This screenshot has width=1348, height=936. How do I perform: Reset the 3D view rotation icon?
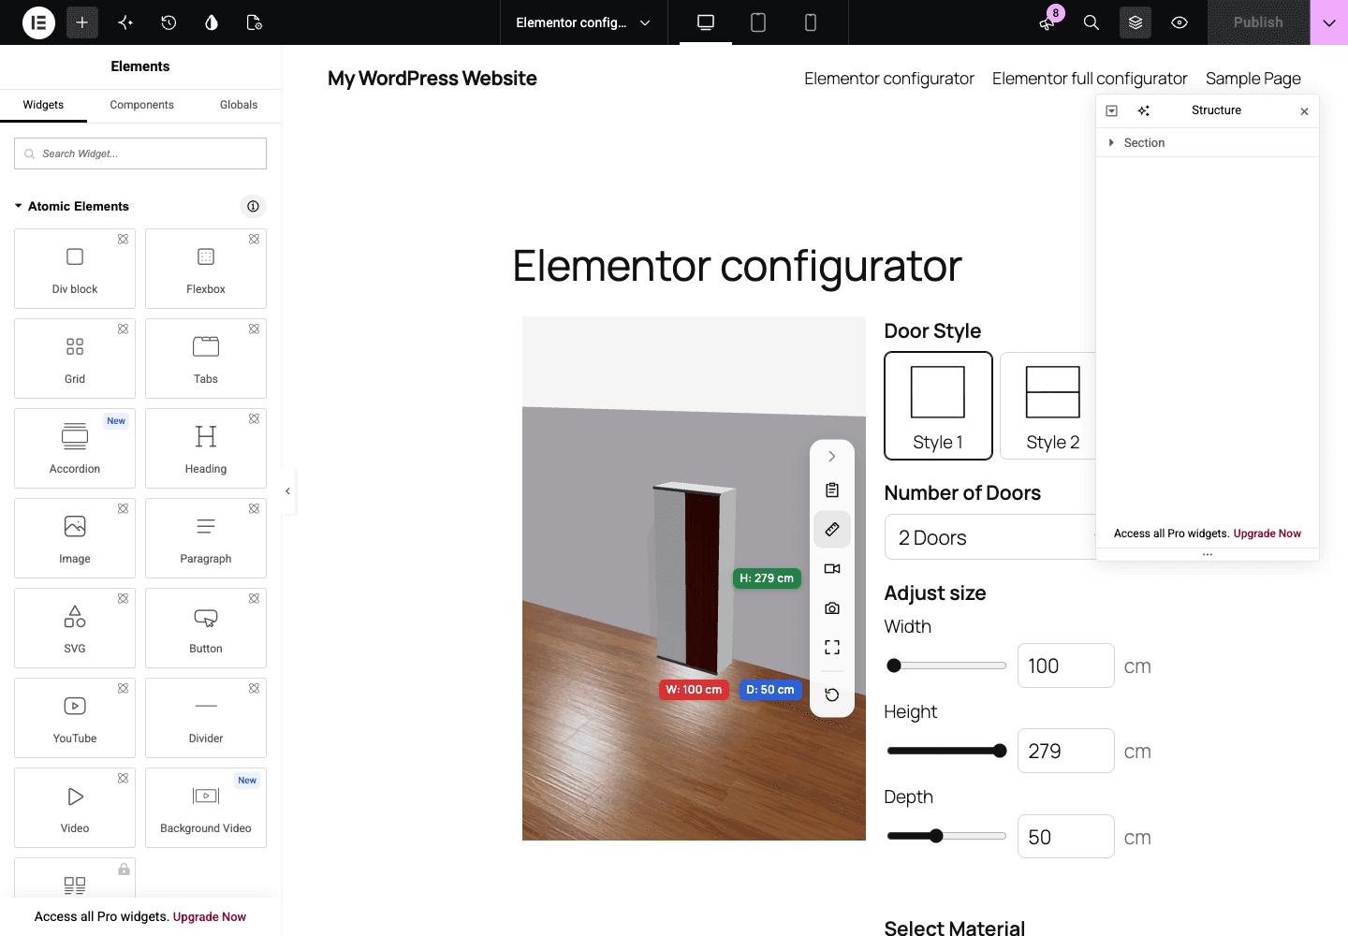click(832, 695)
